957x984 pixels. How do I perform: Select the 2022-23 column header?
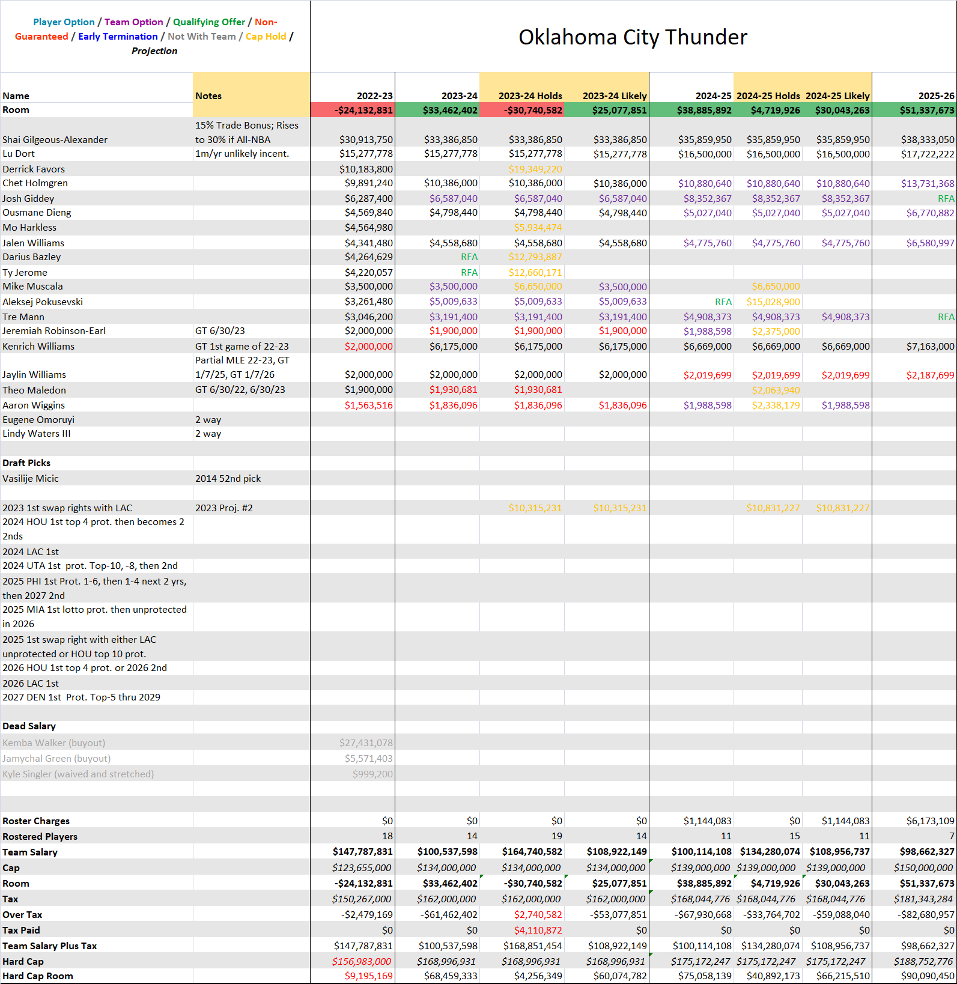tap(375, 96)
